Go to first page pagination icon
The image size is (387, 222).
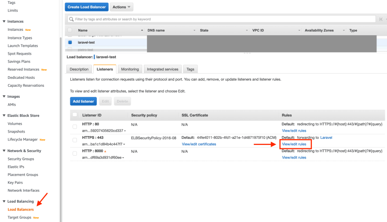pos(381,19)
